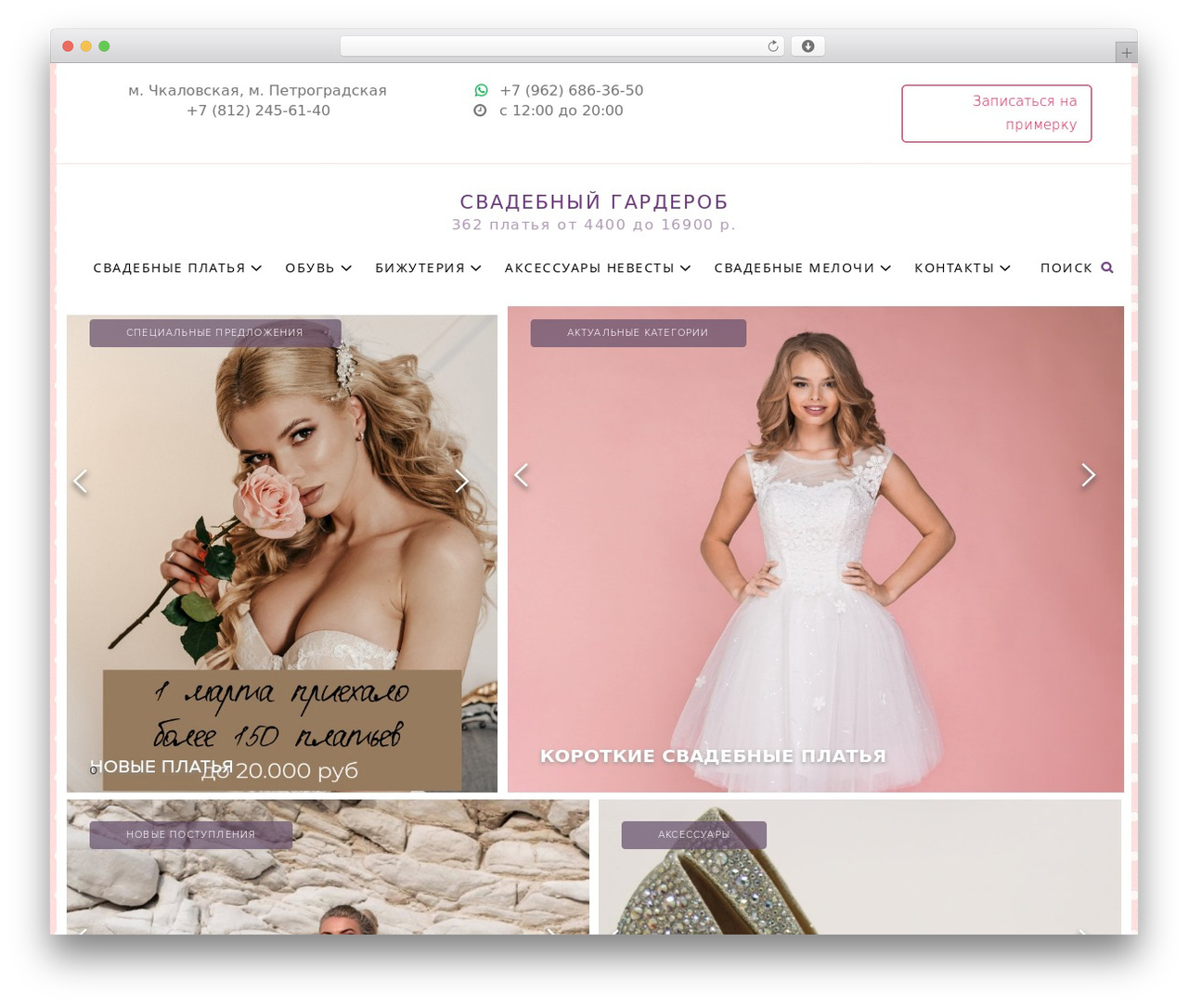Viewport: 1188px width, 1006px height.
Task: Click the browser download icon
Action: (807, 46)
